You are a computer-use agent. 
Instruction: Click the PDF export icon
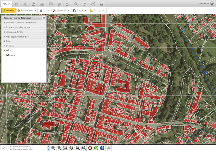[108, 148]
